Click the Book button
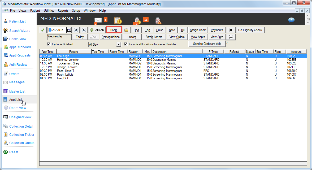This screenshot has width=312, height=170. 114,30
